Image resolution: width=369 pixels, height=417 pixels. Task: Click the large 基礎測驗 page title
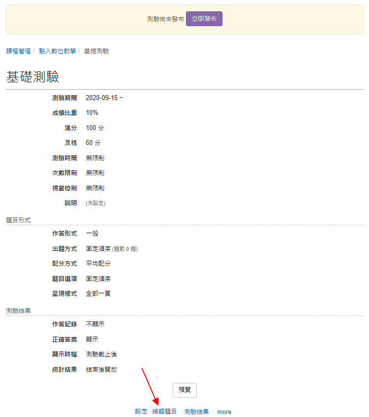tap(33, 77)
